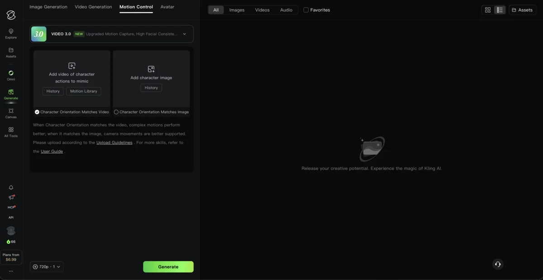Open the user avatar profile
543x280 pixels.
(11, 231)
